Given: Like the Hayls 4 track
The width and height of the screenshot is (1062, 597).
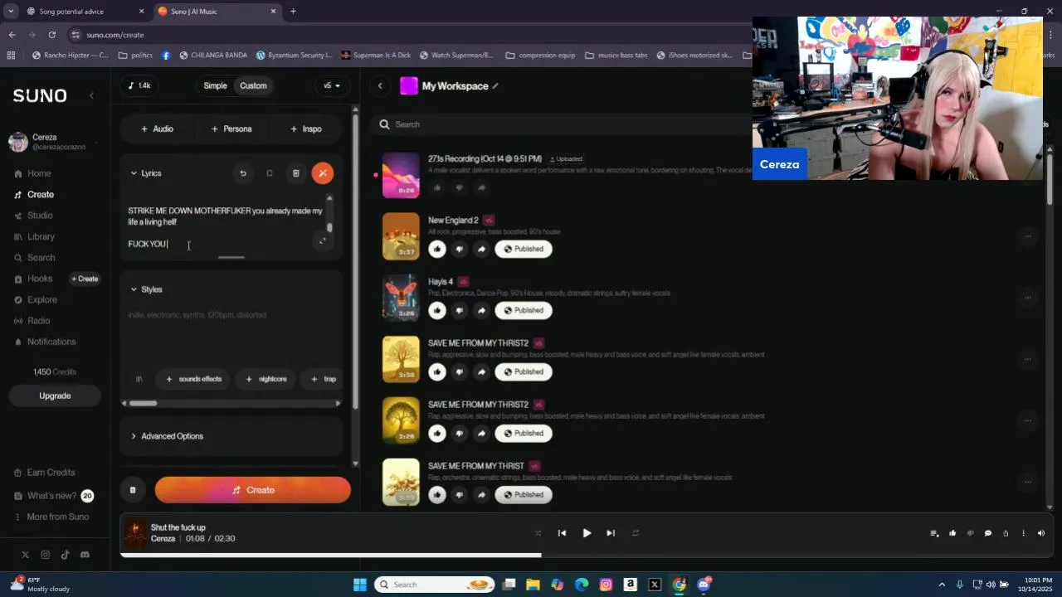Looking at the screenshot, I should pyautogui.click(x=437, y=310).
